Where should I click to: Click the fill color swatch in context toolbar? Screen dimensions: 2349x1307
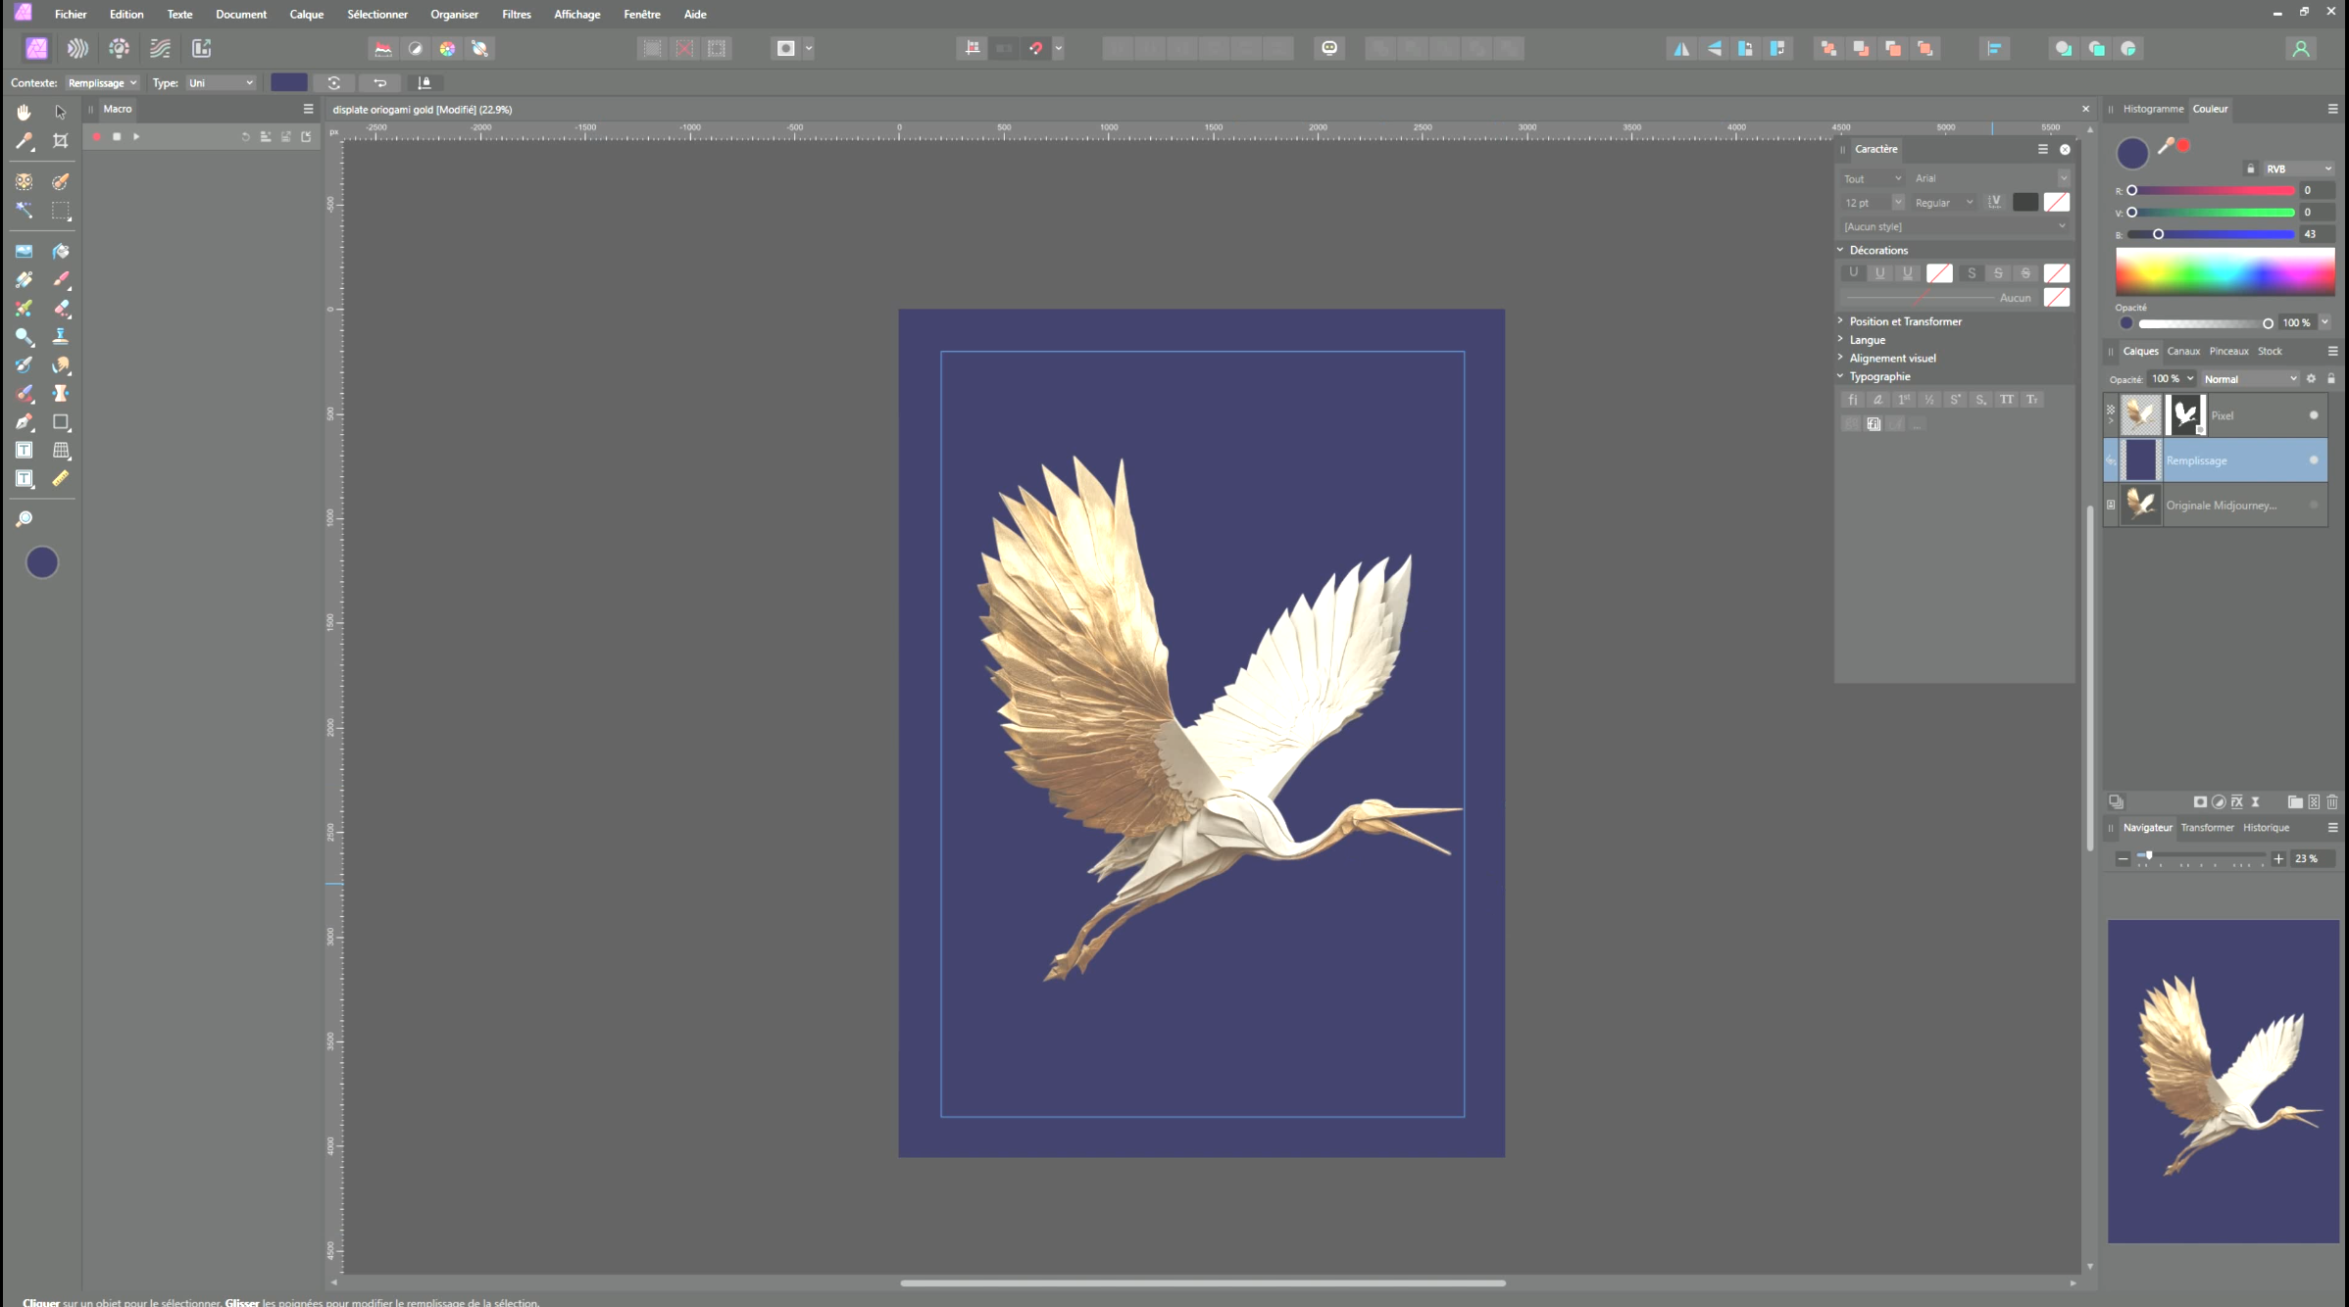pos(289,83)
